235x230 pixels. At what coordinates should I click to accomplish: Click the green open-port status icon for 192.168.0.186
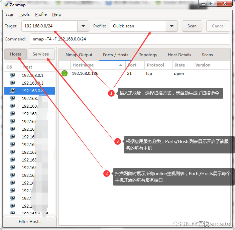coord(65,73)
